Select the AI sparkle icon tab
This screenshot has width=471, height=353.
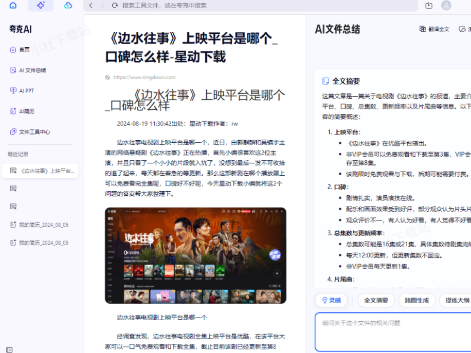(x=41, y=6)
